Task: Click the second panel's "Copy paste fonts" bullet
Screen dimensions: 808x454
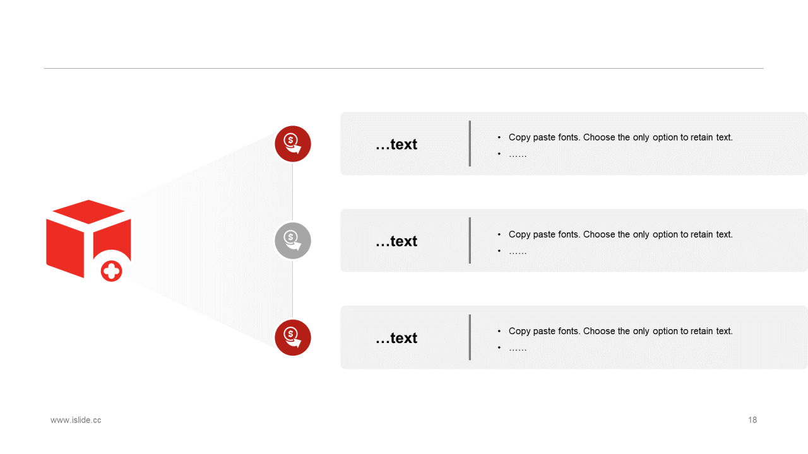Action: [x=621, y=234]
